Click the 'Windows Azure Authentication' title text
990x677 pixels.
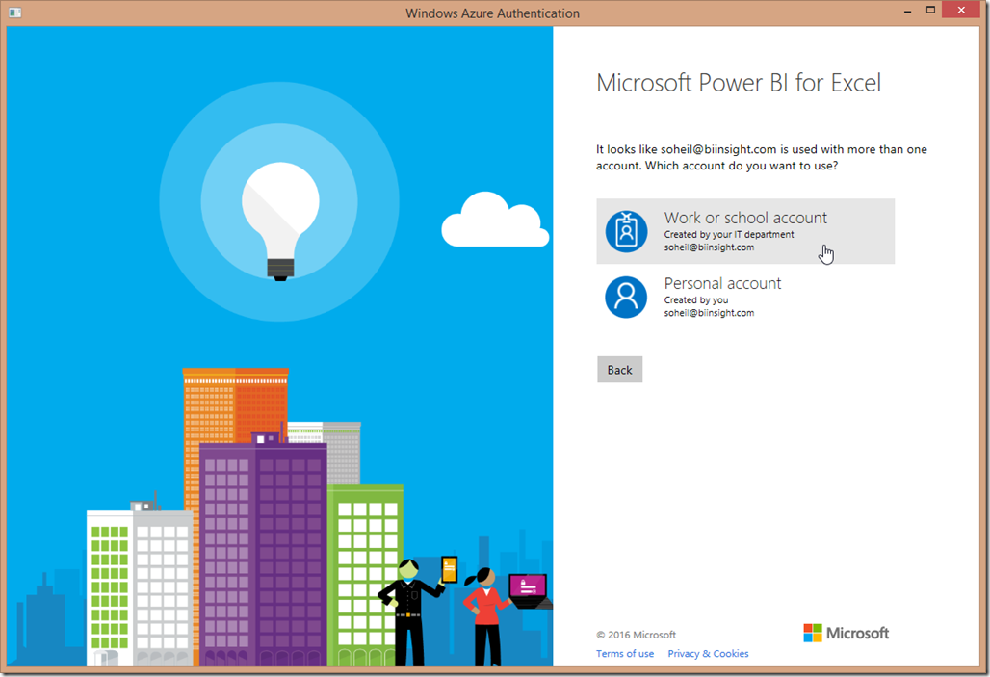click(492, 13)
